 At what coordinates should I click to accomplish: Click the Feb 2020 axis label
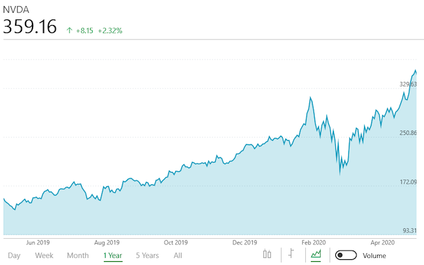point(314,242)
